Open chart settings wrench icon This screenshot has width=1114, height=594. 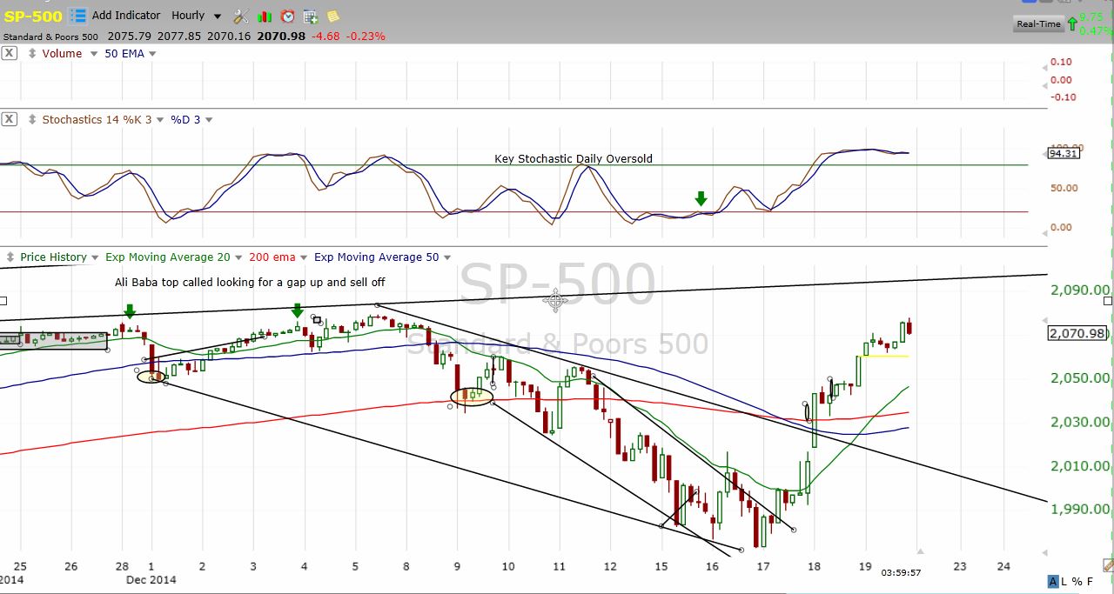tap(241, 16)
